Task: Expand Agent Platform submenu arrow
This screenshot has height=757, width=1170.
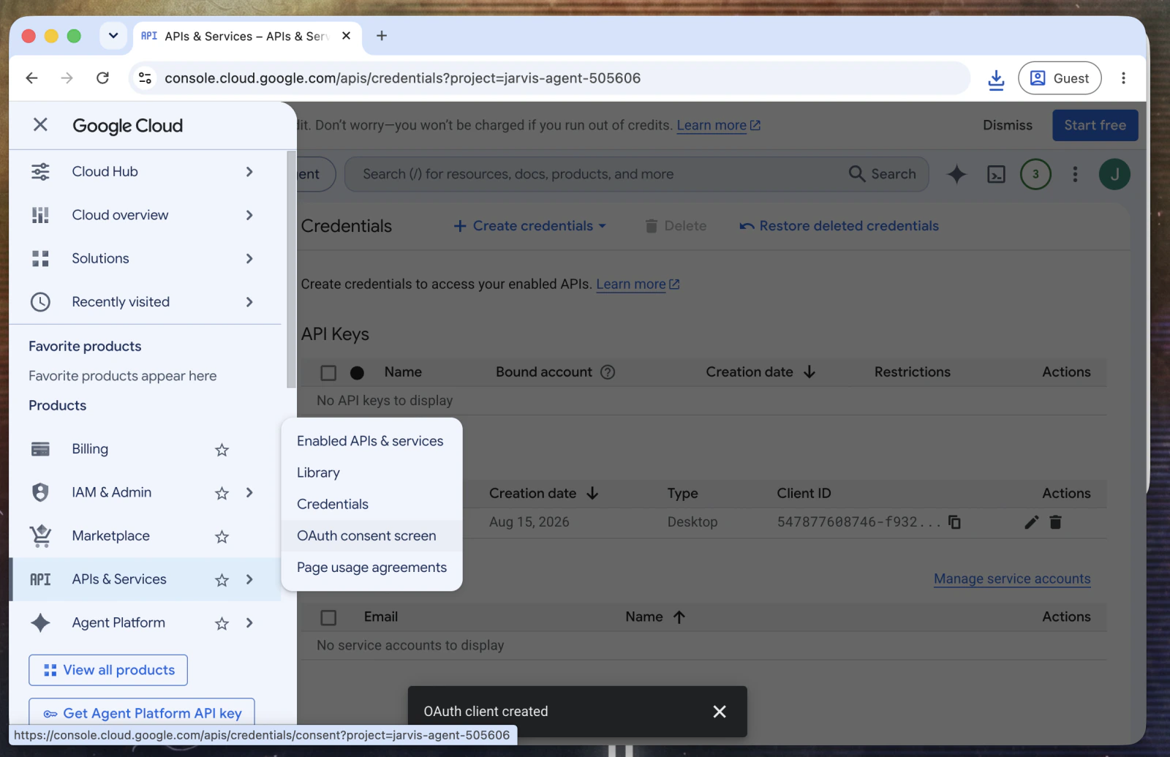Action: (x=249, y=623)
